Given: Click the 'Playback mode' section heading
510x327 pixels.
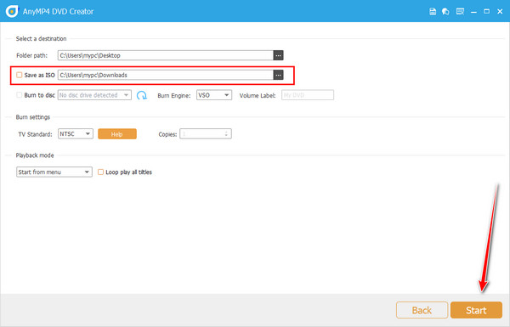Looking at the screenshot, I should pyautogui.click(x=35, y=155).
